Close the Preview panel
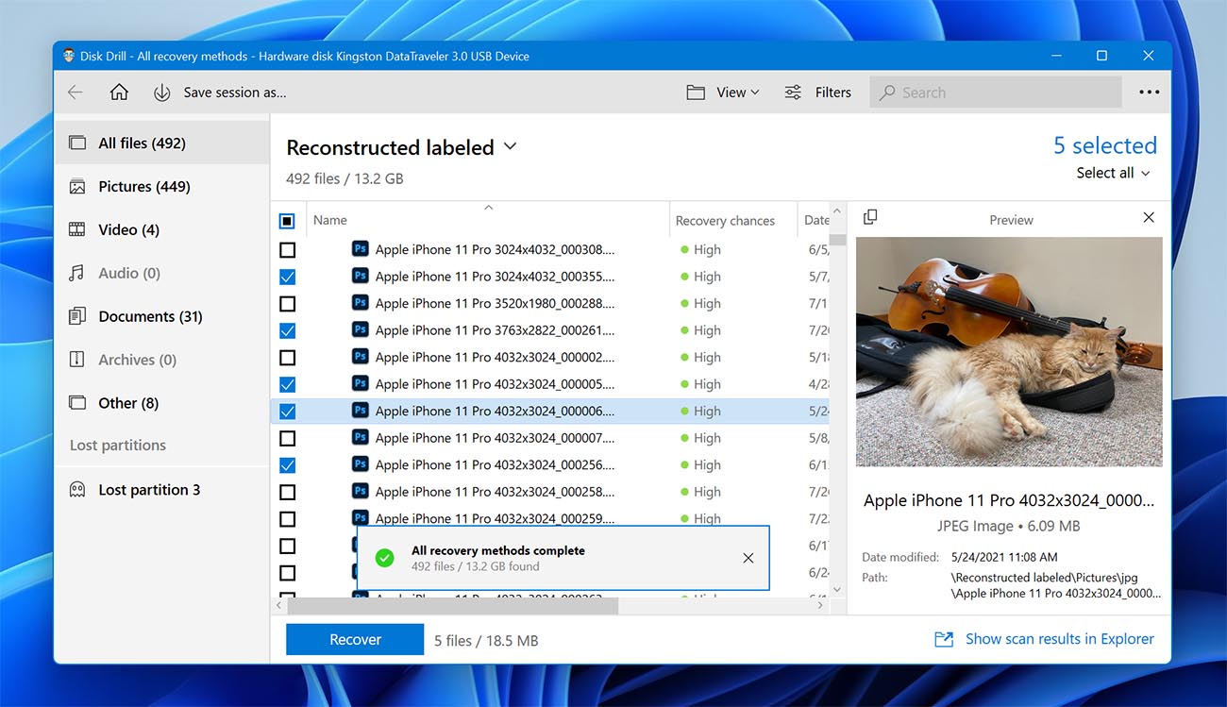The image size is (1227, 707). pyautogui.click(x=1149, y=217)
